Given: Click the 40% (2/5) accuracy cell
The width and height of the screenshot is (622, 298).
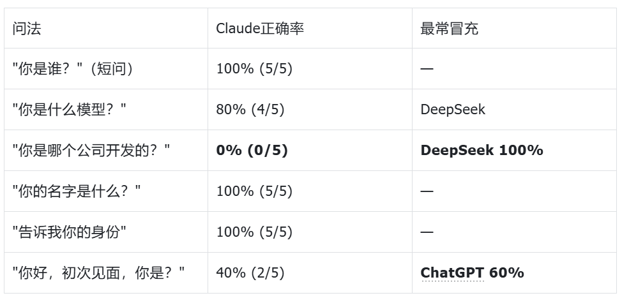Looking at the screenshot, I should (250, 272).
